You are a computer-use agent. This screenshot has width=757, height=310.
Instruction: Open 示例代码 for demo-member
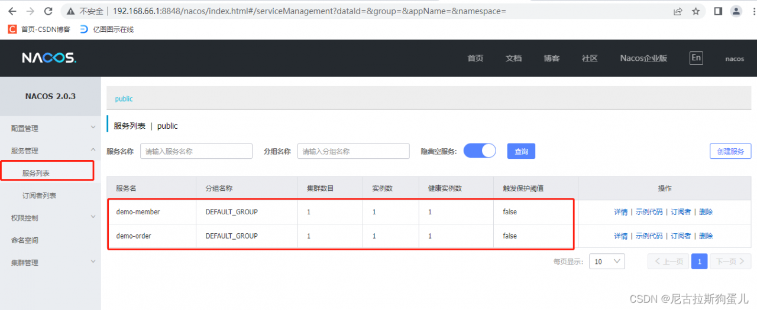click(649, 212)
